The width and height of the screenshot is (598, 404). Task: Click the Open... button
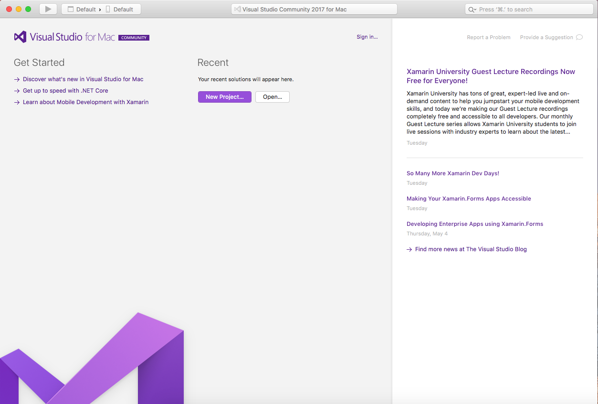coord(273,97)
